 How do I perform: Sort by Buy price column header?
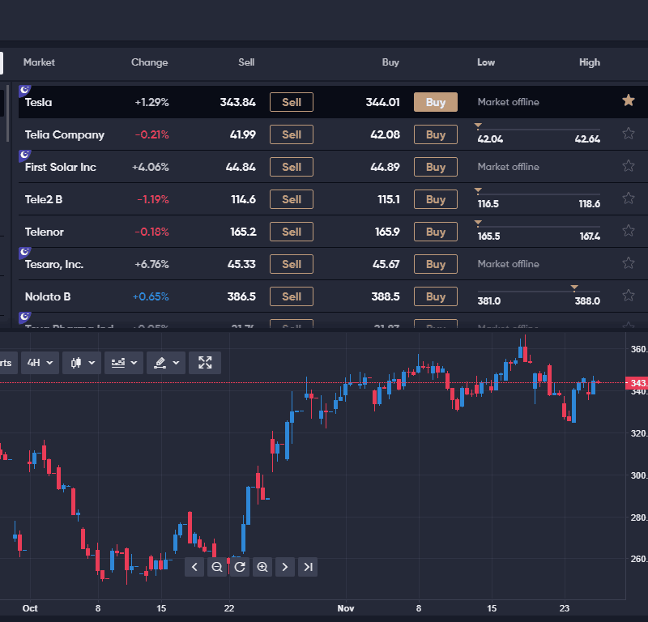(x=390, y=62)
